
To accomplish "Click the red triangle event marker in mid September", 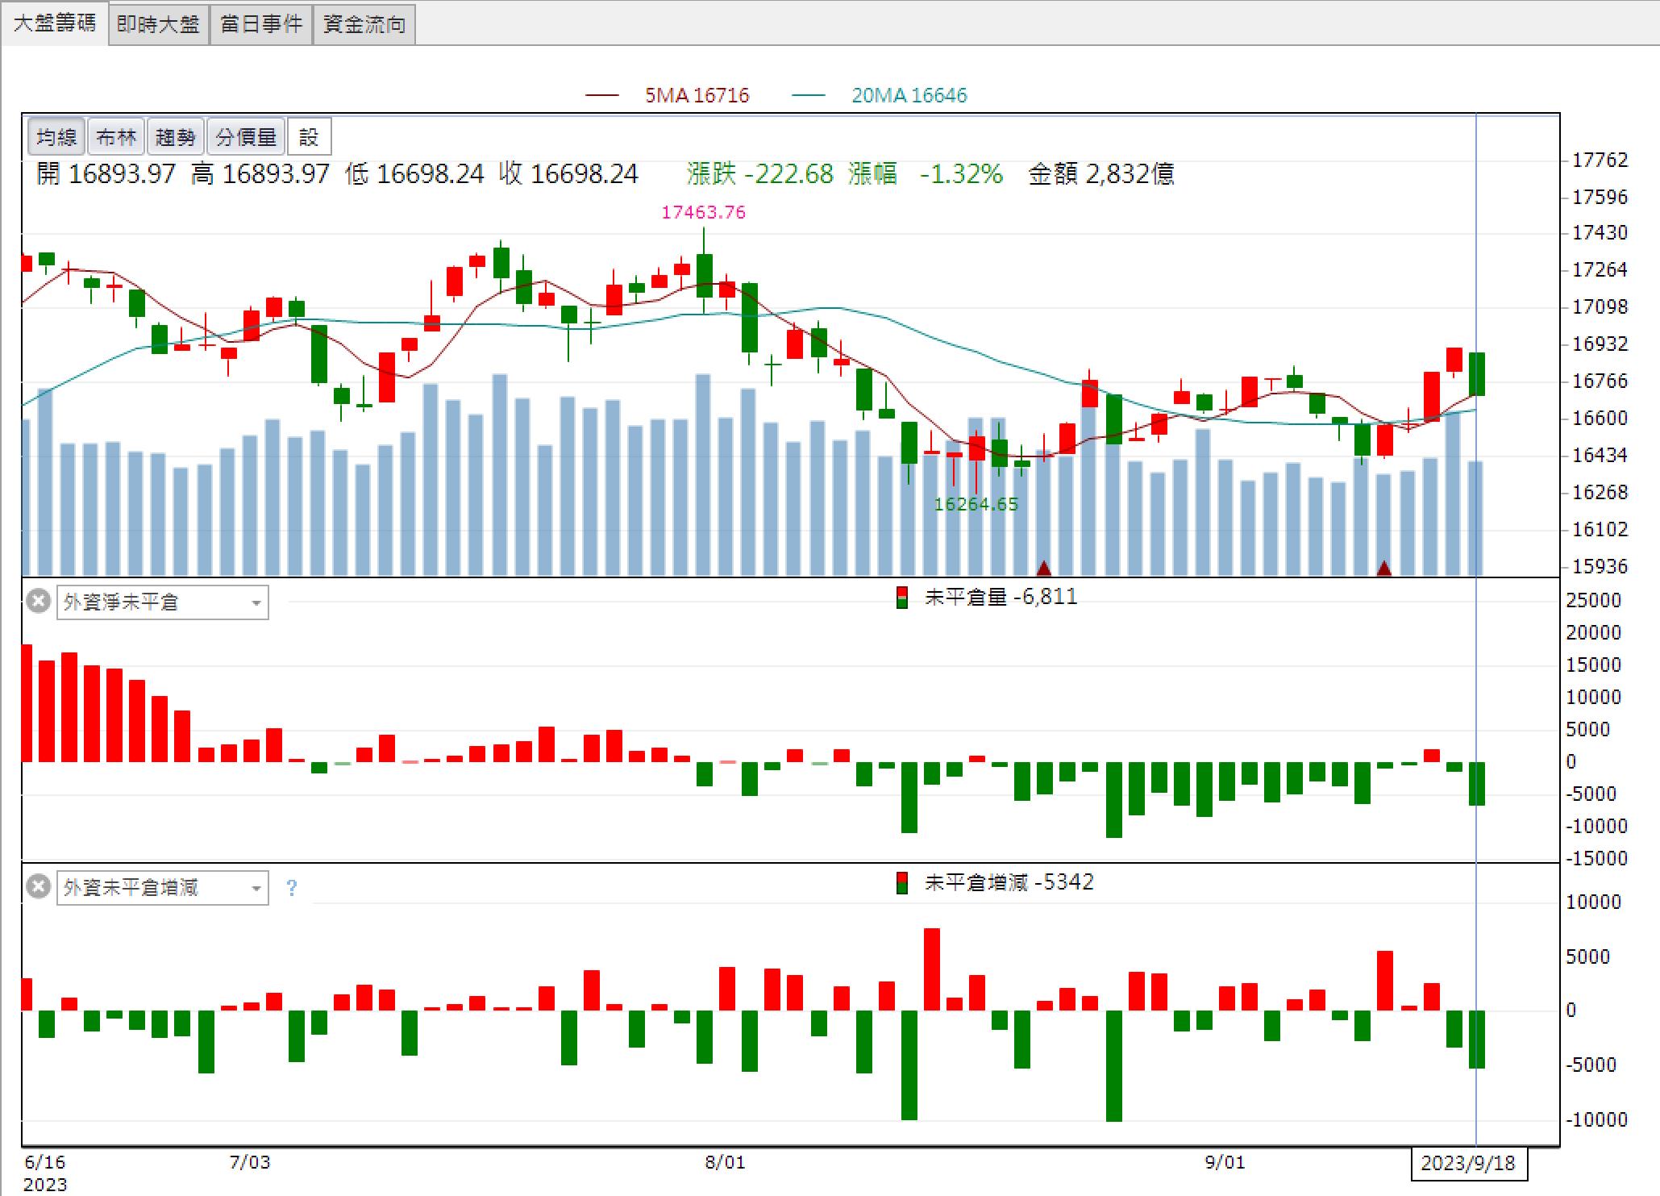I will coord(1384,569).
